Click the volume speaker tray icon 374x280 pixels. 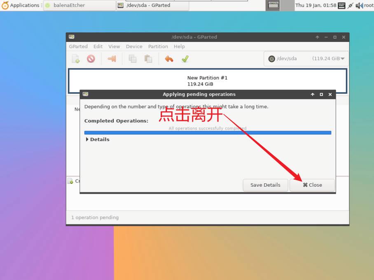(x=359, y=5)
